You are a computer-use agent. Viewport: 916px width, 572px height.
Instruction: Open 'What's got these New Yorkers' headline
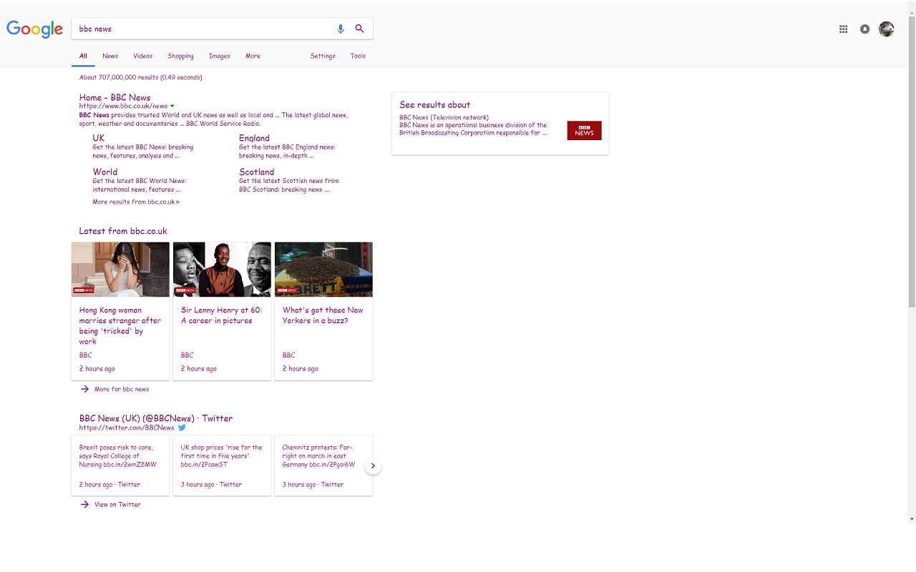point(323,315)
